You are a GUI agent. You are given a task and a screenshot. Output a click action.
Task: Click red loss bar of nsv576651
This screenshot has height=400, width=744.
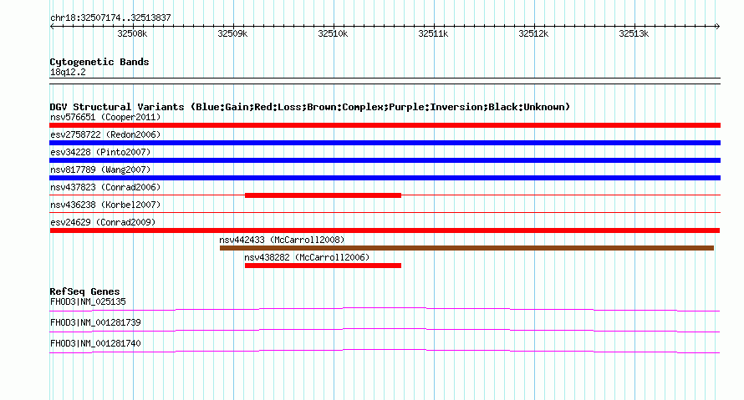[385, 125]
